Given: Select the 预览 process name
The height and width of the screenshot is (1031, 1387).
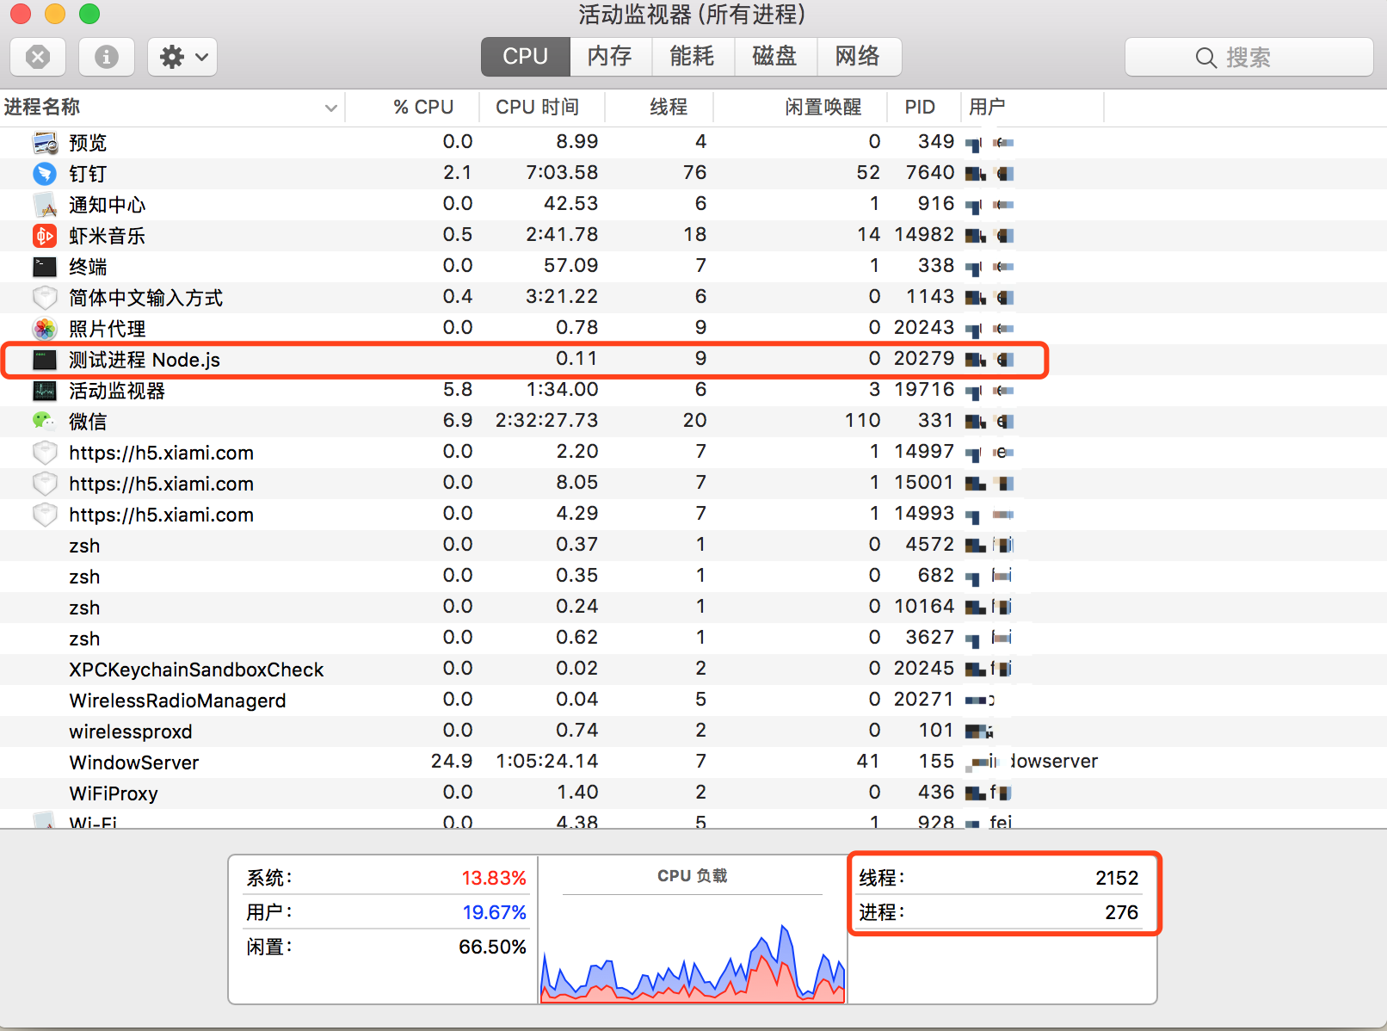Looking at the screenshot, I should (88, 143).
